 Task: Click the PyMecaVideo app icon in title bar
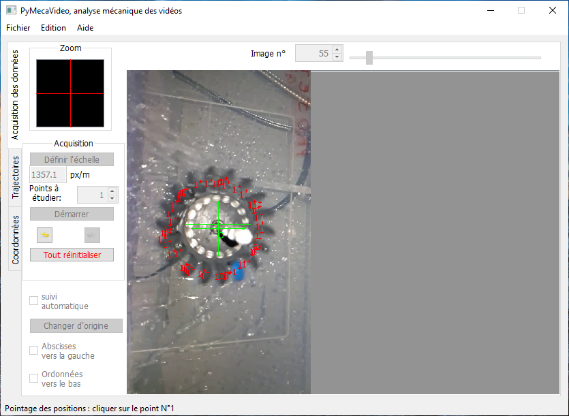[12, 11]
